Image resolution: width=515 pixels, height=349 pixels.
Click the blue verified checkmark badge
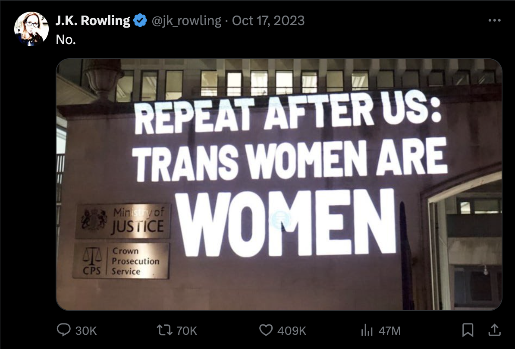click(x=140, y=21)
